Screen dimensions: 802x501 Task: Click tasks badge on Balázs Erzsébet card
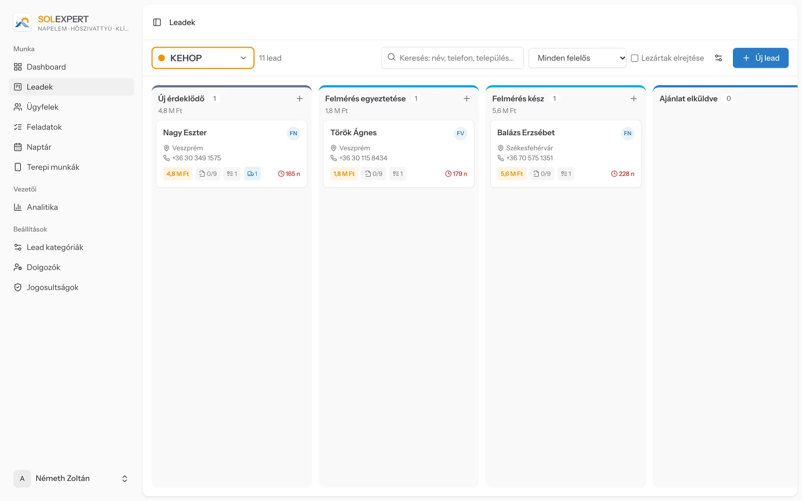click(x=566, y=174)
